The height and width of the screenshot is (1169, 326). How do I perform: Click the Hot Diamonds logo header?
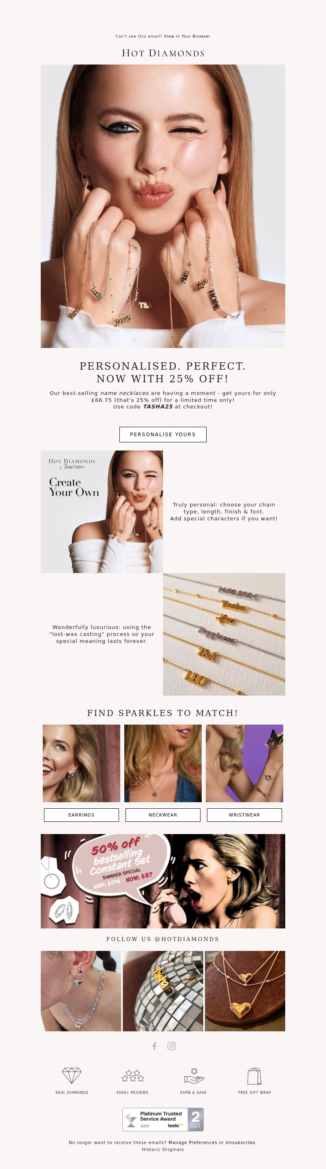coord(163,53)
